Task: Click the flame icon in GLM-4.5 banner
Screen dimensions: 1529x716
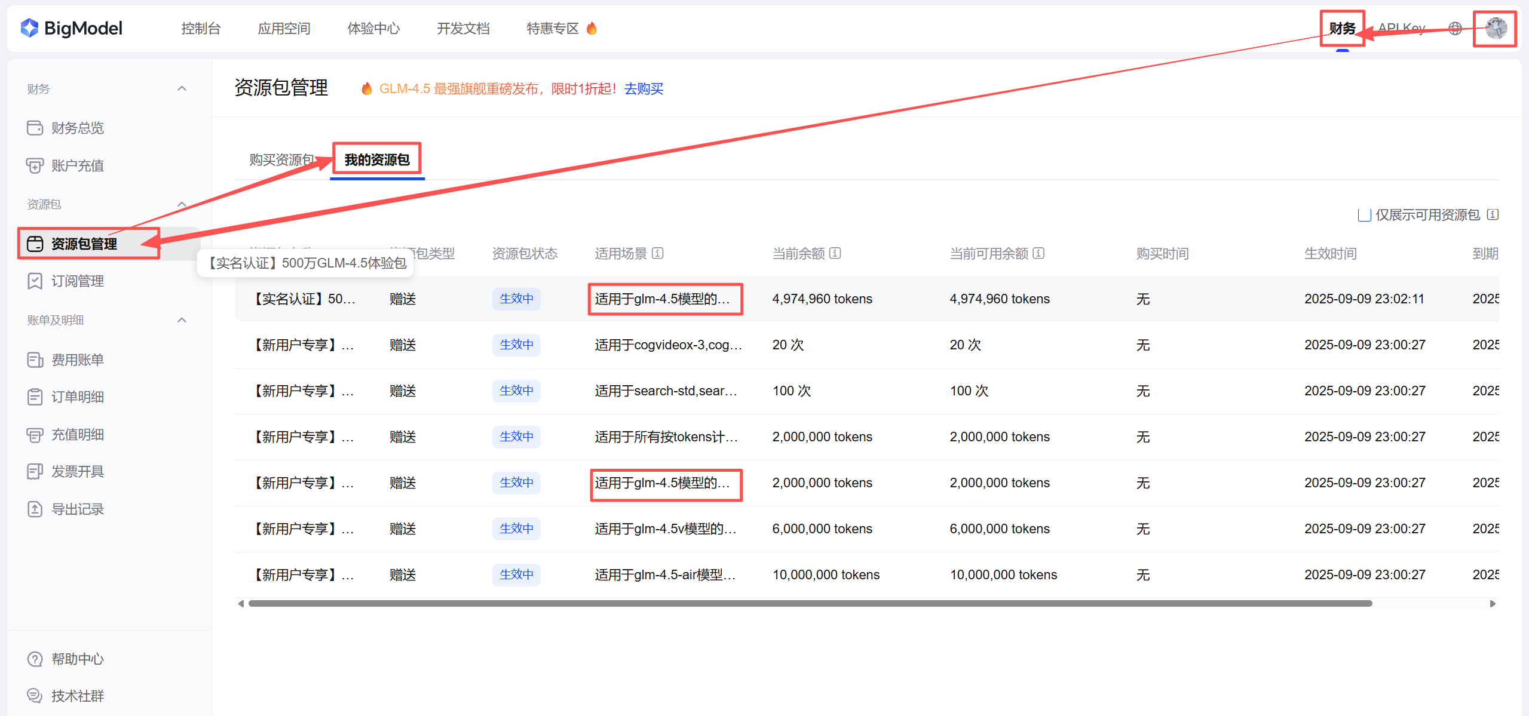Action: click(367, 88)
